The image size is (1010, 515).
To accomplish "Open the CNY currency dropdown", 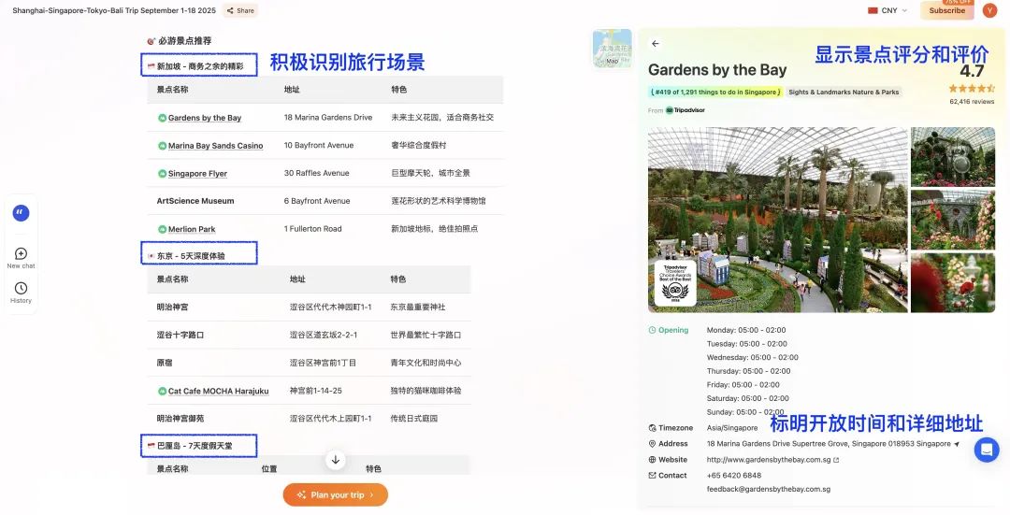I will pos(887,10).
